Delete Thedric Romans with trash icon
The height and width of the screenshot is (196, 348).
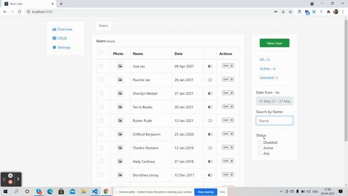232,148
